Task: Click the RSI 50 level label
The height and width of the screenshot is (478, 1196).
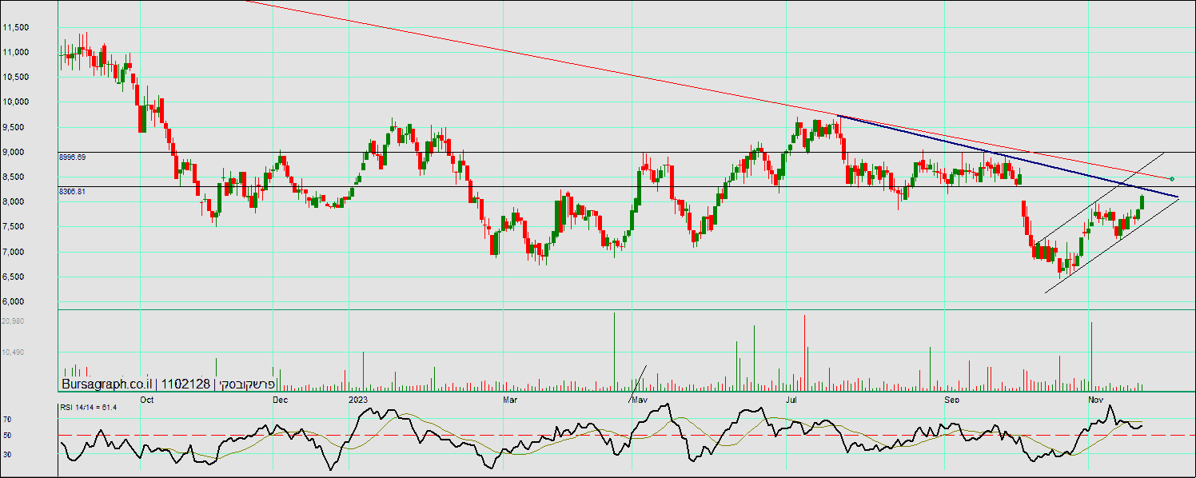Action: pos(7,436)
